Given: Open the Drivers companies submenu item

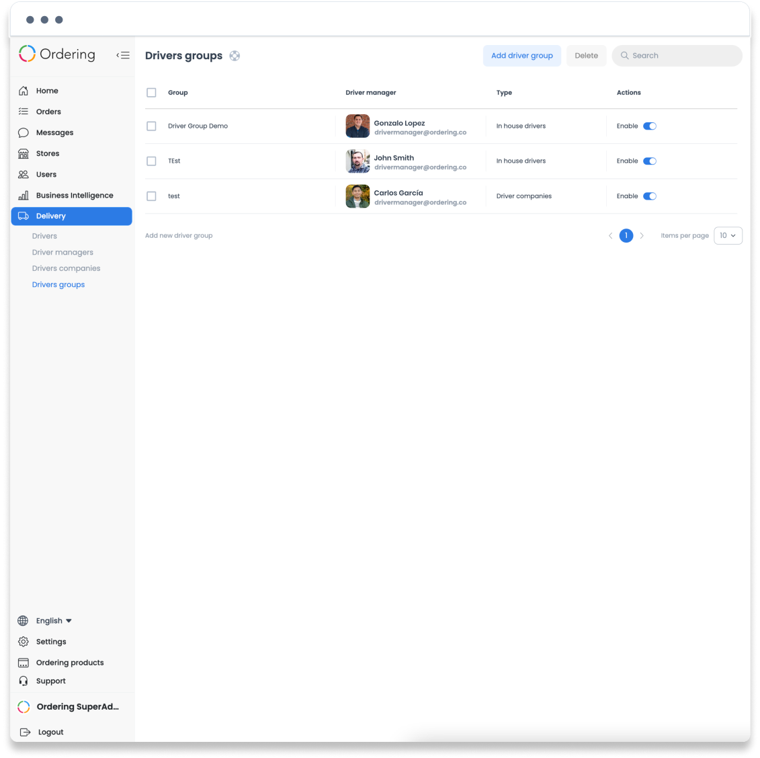Looking at the screenshot, I should [x=66, y=268].
